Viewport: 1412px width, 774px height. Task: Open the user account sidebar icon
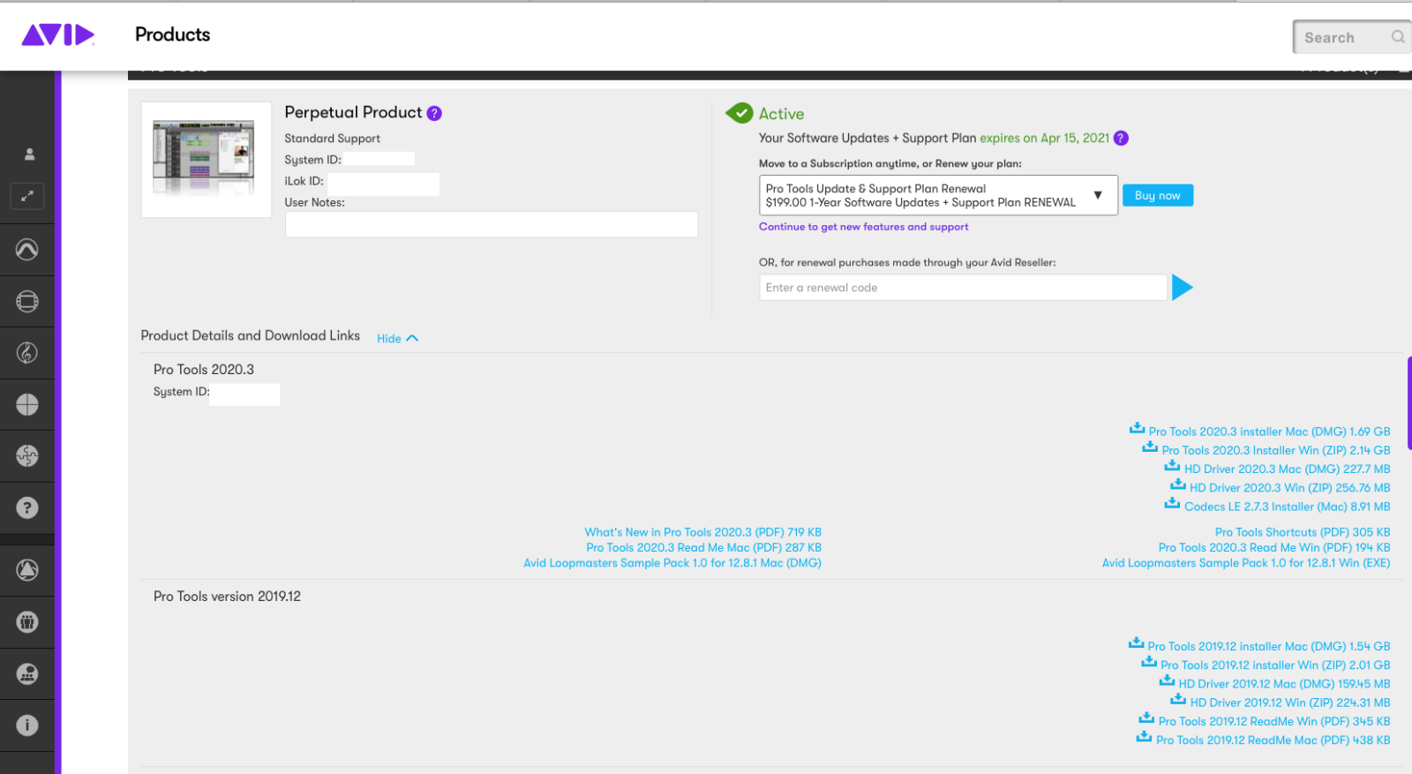point(29,154)
